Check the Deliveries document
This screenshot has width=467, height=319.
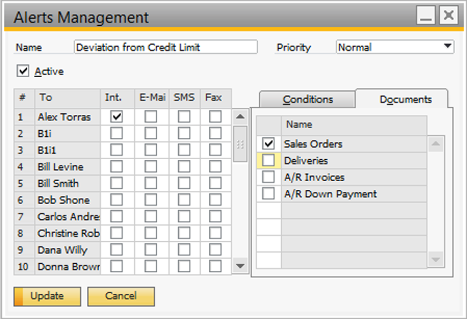coord(268,160)
